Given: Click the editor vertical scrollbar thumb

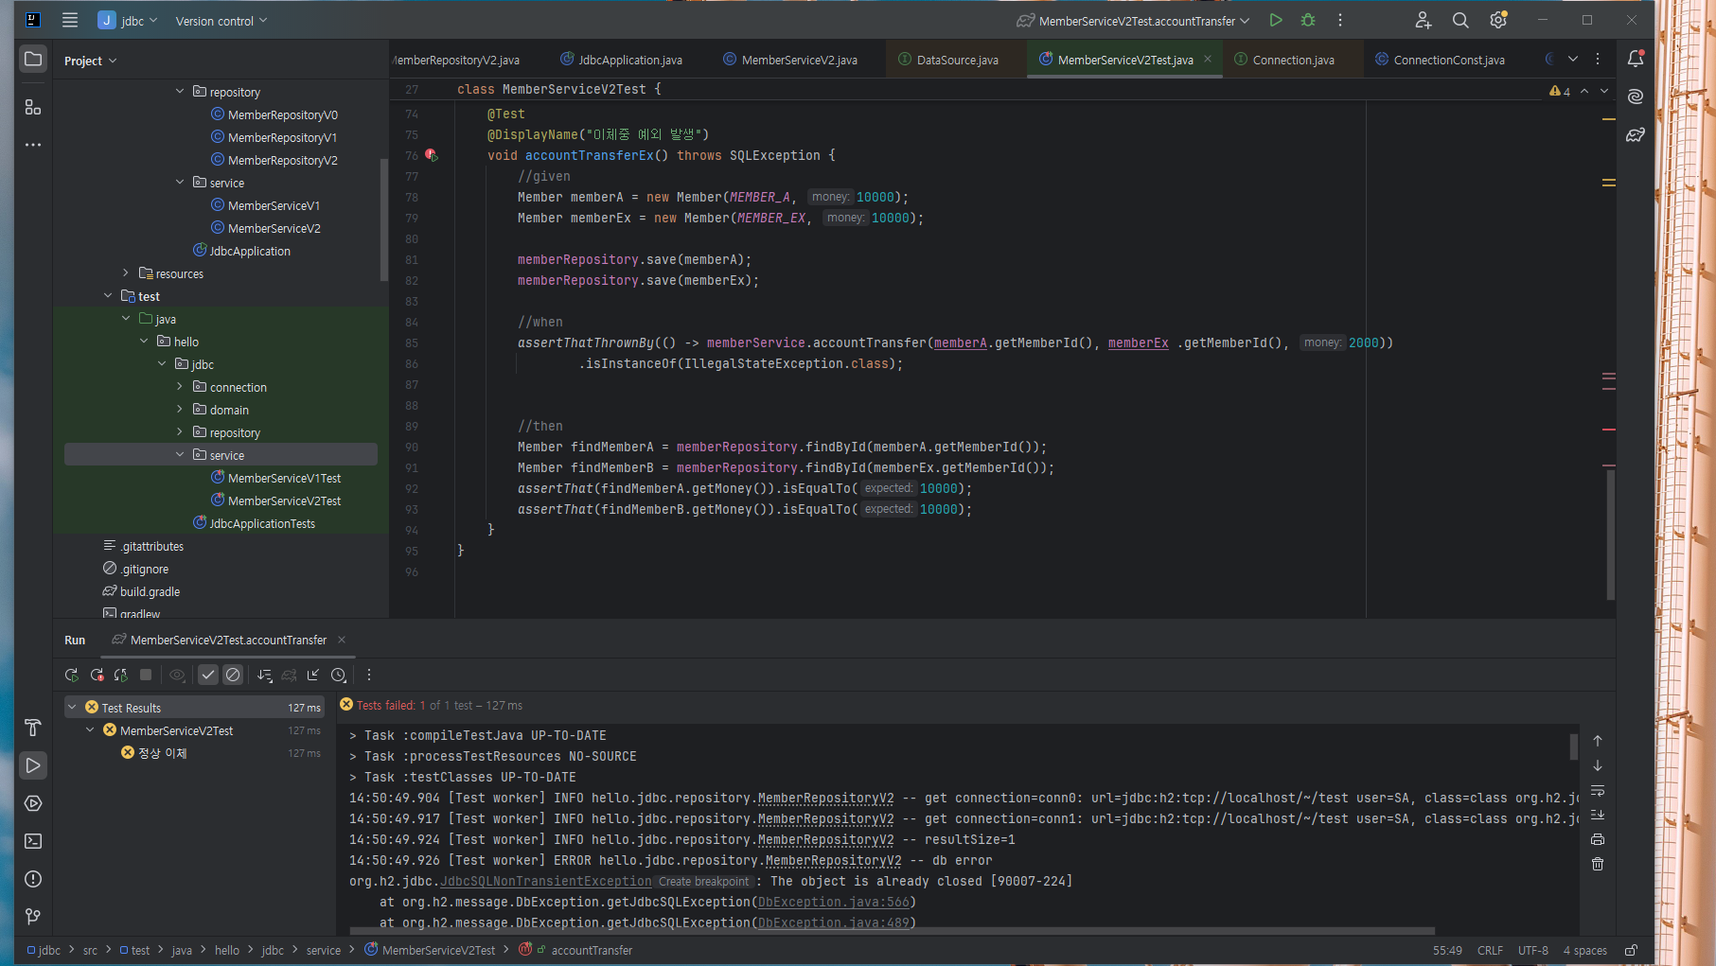Looking at the screenshot, I should point(1610,533).
